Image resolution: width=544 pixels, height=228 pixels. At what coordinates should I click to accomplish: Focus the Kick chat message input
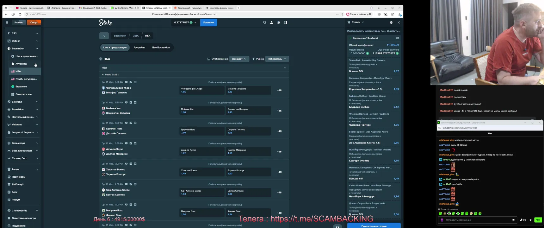[477, 220]
